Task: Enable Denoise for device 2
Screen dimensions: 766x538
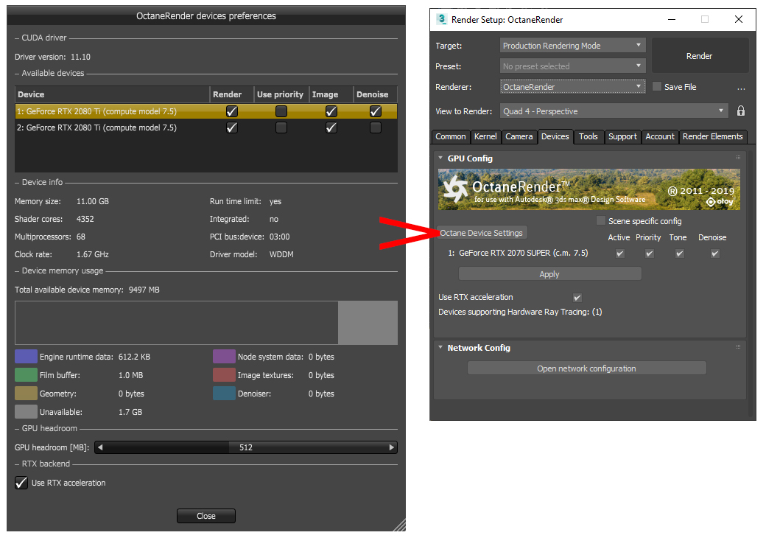Action: coord(375,127)
